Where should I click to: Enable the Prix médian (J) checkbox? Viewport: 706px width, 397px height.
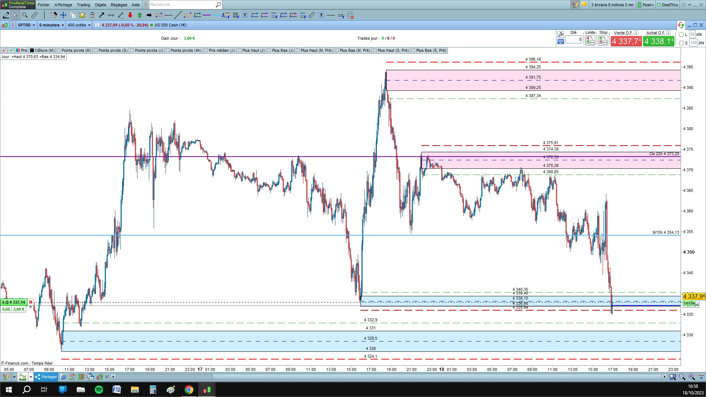coord(206,50)
